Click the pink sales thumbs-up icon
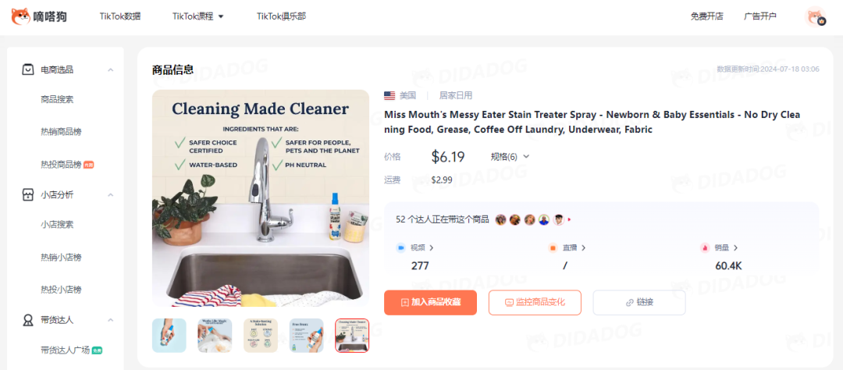This screenshot has width=843, height=370. (x=704, y=248)
